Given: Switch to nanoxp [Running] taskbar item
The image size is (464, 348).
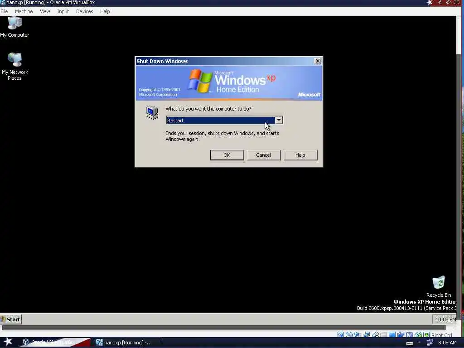Looking at the screenshot, I should pyautogui.click(x=126, y=343).
